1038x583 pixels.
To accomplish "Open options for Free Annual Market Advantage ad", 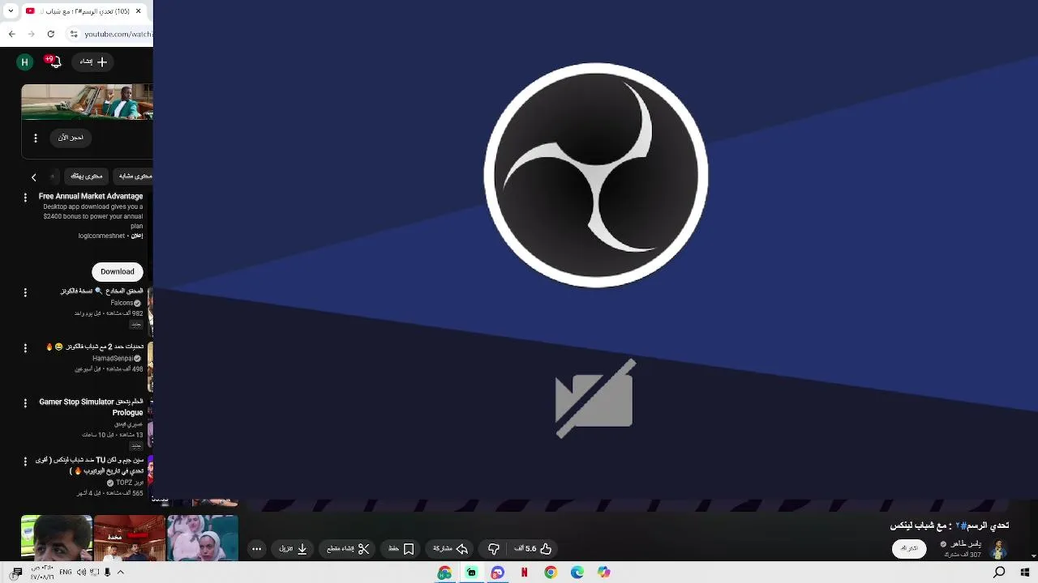I will point(25,197).
